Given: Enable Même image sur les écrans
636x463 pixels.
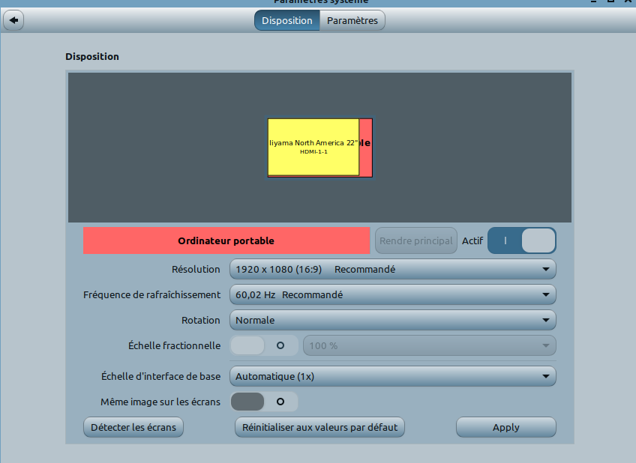Looking at the screenshot, I should click(x=264, y=402).
